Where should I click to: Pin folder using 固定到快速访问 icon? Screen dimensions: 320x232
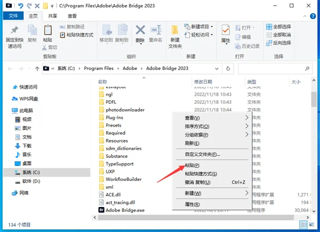[x=14, y=30]
